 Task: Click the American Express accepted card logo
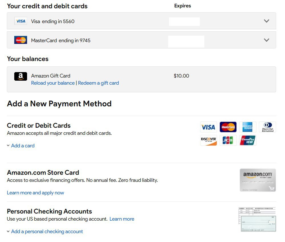click(x=248, y=127)
